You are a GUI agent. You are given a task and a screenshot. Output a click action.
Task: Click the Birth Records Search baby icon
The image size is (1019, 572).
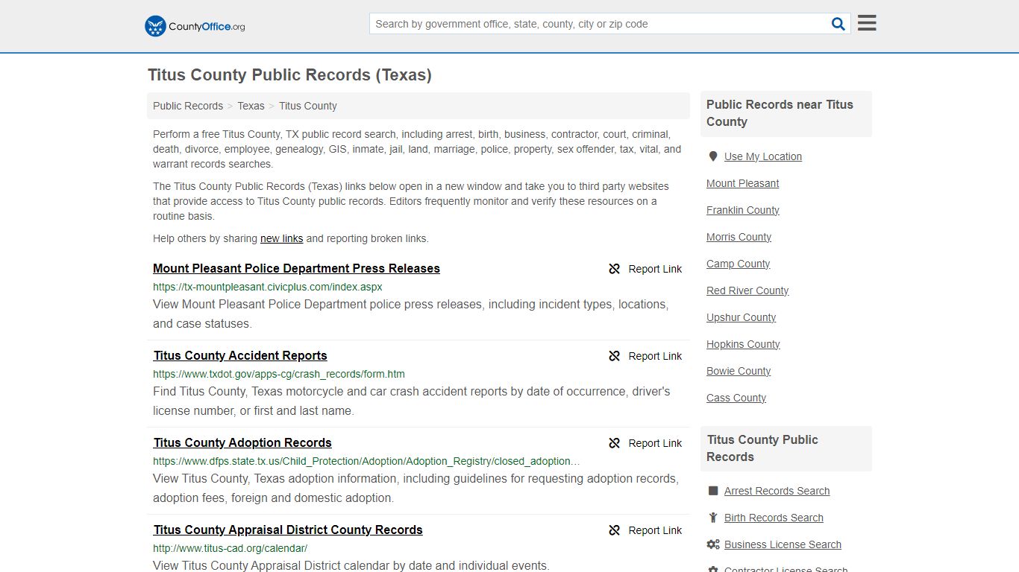point(713,518)
